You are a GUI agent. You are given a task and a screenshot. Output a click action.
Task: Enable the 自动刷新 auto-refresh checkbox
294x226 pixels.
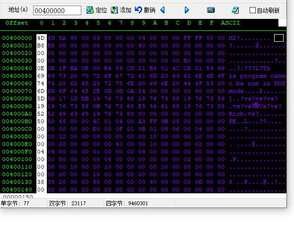click(x=252, y=10)
